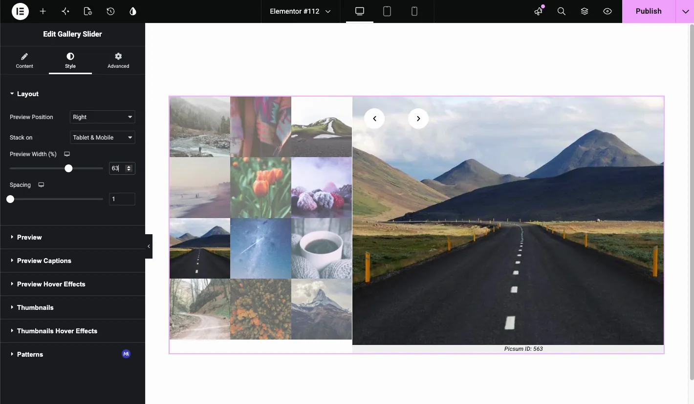Open the Structure layers icon
The height and width of the screenshot is (404, 694).
(585, 11)
